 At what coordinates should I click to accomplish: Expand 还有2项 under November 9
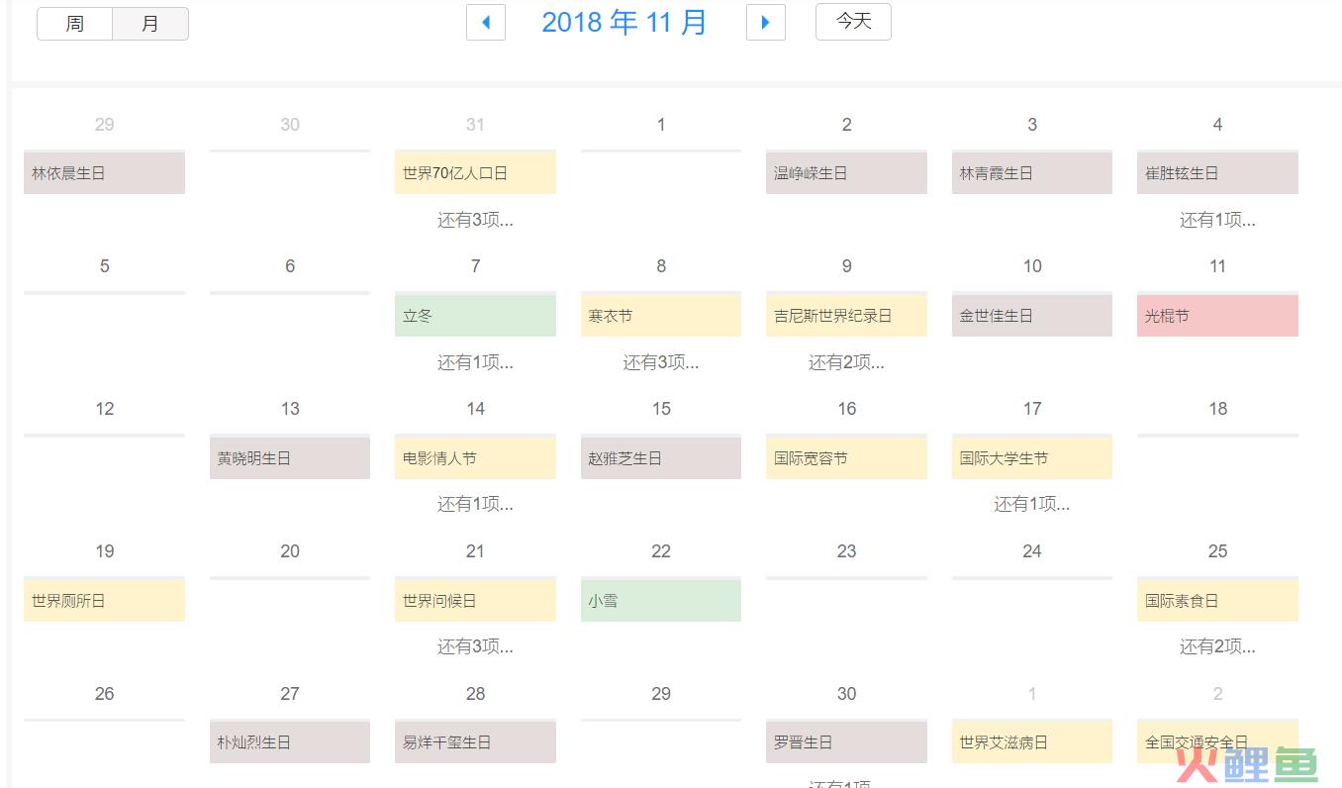tap(846, 362)
